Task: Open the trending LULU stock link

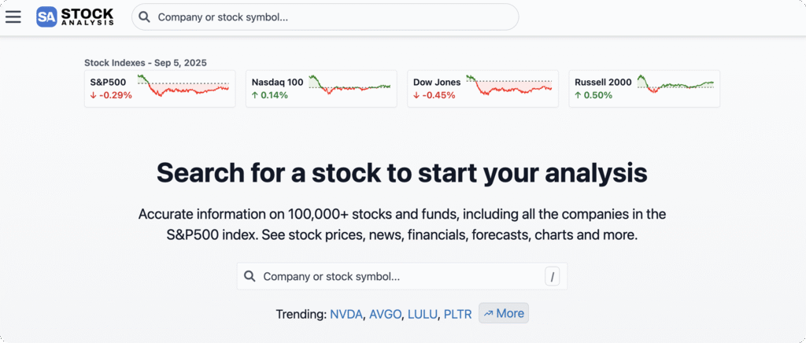Action: [x=422, y=314]
